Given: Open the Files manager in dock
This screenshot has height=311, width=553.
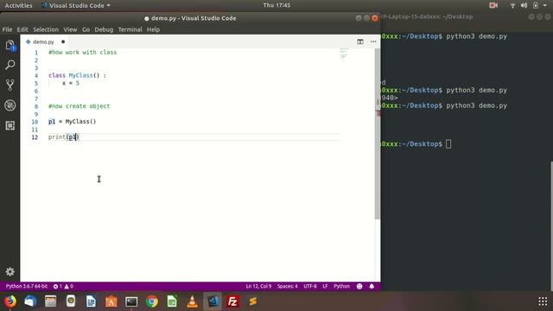Looking at the screenshot, I should pyautogui.click(x=50, y=301).
